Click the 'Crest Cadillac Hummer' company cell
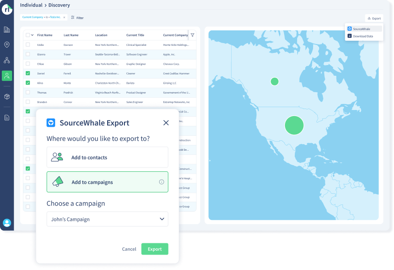Viewport: 394px width, 270px height. click(x=176, y=73)
